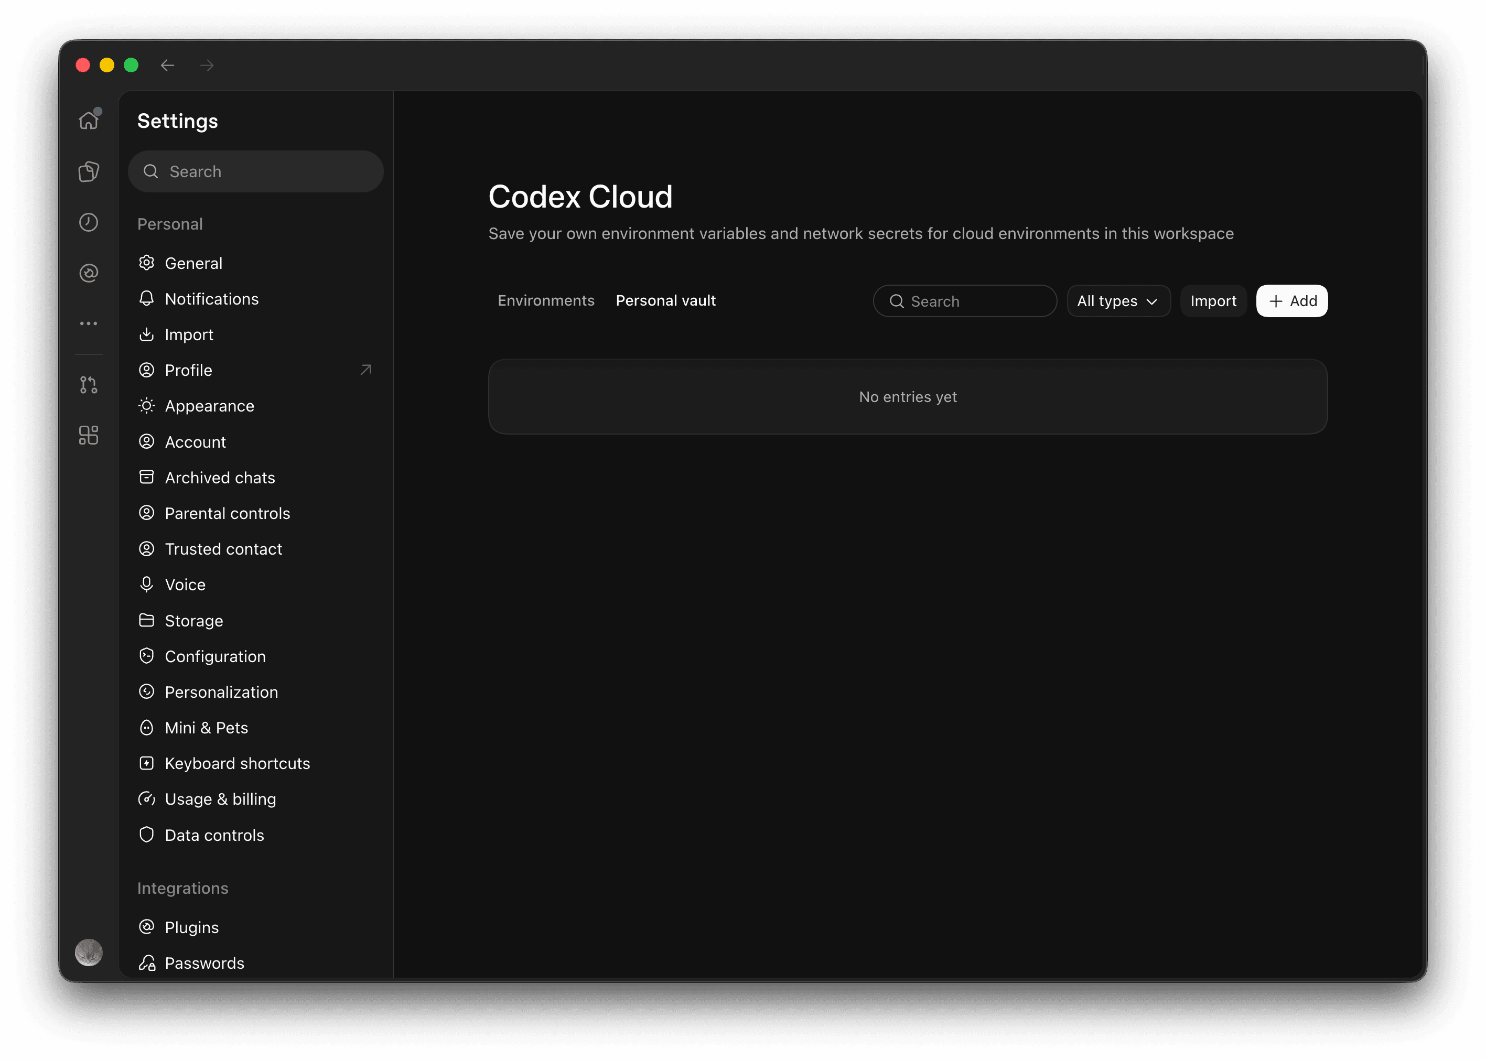Focus the vault Search field
The height and width of the screenshot is (1060, 1486).
click(965, 301)
